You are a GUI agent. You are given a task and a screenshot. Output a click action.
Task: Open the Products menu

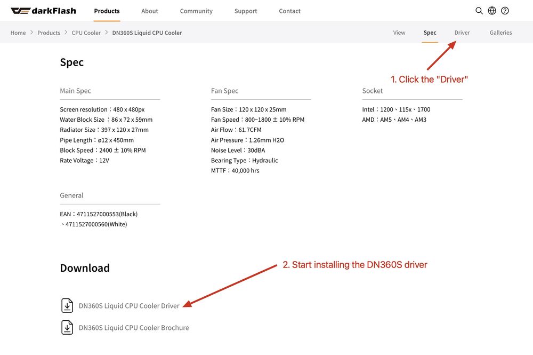(x=107, y=11)
